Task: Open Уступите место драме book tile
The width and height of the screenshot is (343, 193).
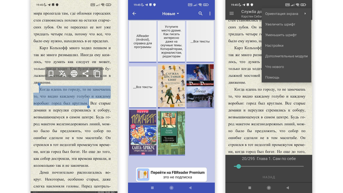Action: (x=171, y=41)
